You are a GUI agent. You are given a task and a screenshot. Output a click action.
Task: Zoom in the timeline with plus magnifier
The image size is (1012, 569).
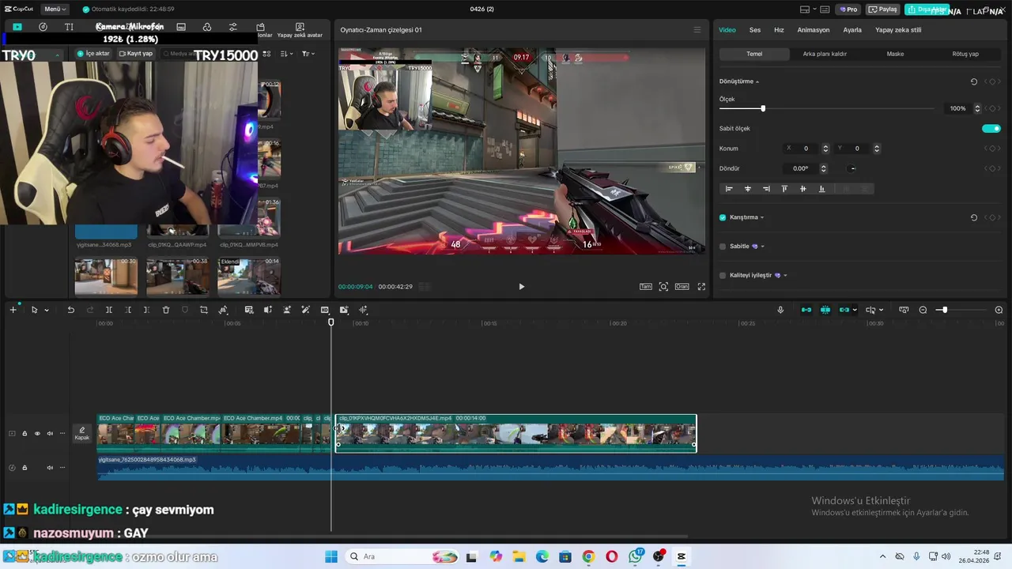pos(999,310)
